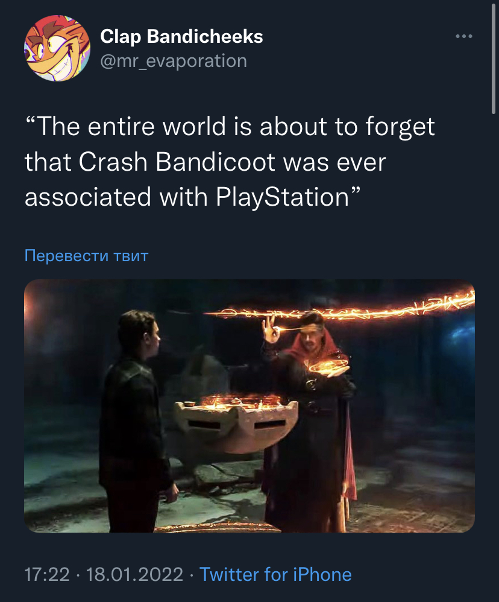Open the @mr_evaporation handle

[x=174, y=61]
